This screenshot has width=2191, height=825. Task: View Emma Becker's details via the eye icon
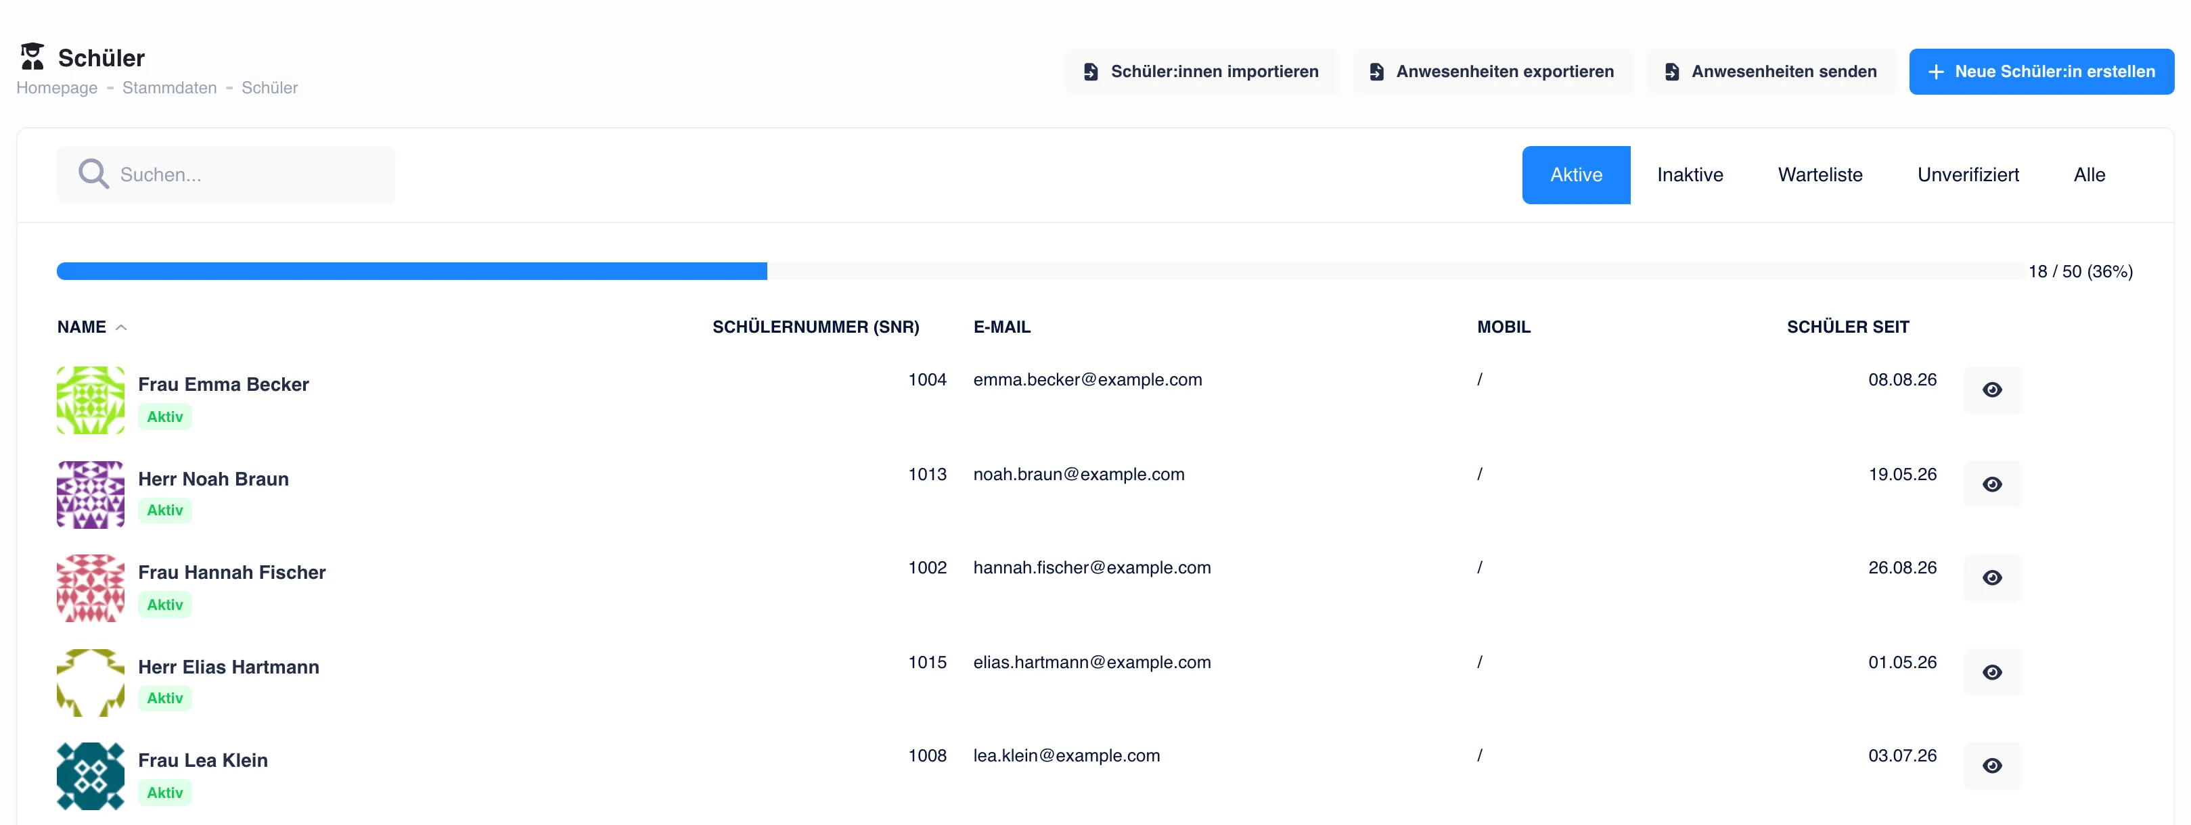coord(1992,390)
